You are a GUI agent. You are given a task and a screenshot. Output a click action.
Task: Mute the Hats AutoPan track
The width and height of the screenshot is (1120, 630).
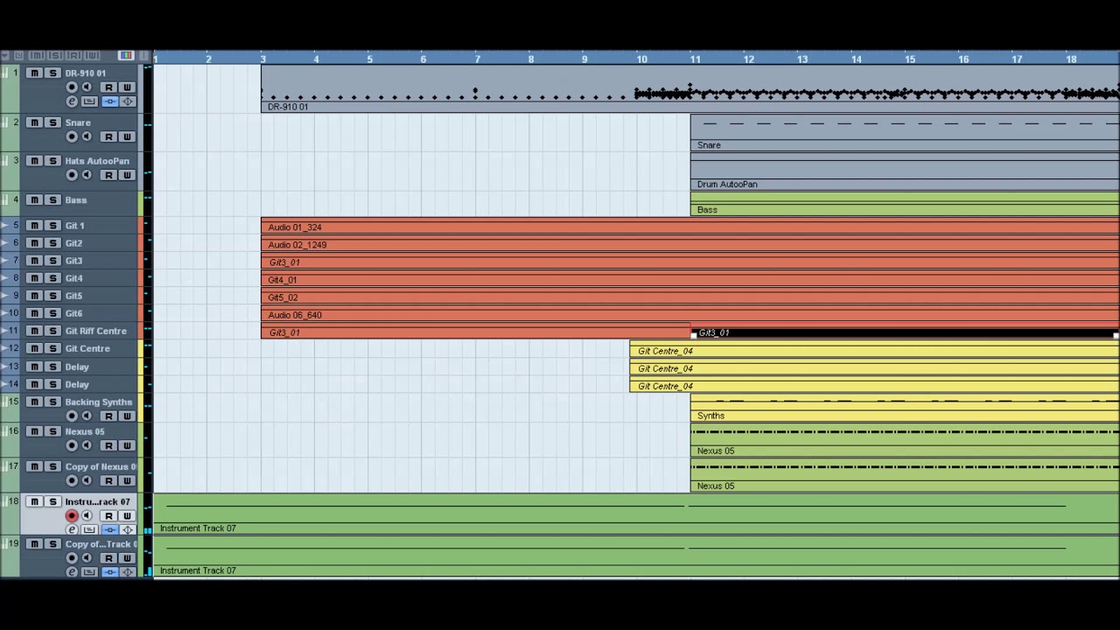pos(34,161)
